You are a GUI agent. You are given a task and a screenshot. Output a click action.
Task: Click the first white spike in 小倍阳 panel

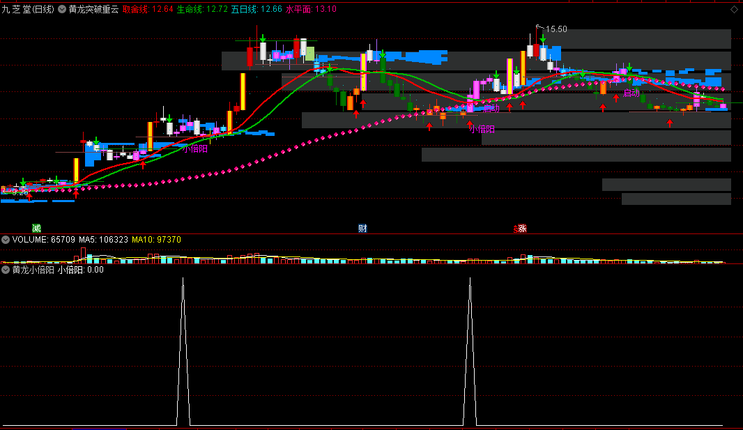[183, 351]
